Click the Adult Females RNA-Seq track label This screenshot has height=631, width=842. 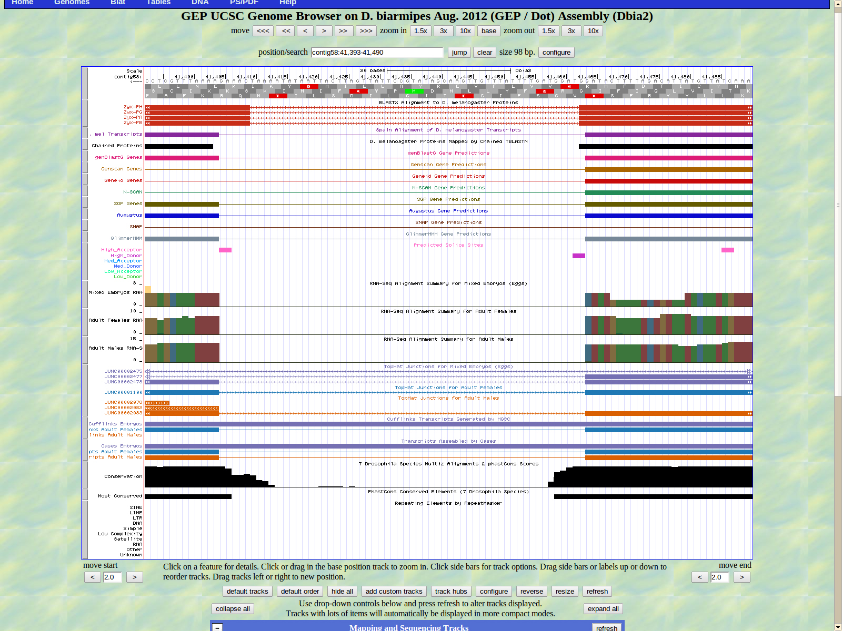click(x=116, y=320)
